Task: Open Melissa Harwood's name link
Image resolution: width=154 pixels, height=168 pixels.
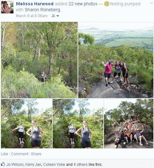Action: [x=35, y=4]
